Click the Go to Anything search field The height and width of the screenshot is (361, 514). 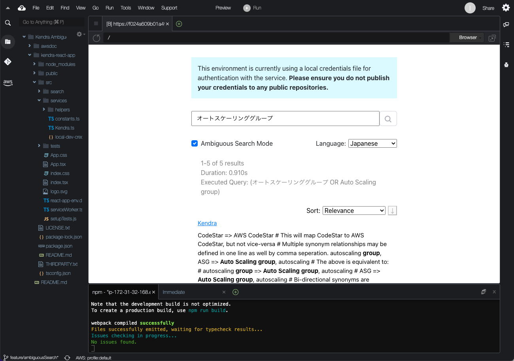point(52,22)
